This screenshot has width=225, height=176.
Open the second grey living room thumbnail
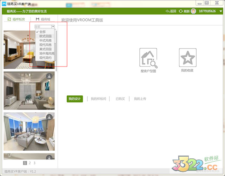click(x=29, y=91)
